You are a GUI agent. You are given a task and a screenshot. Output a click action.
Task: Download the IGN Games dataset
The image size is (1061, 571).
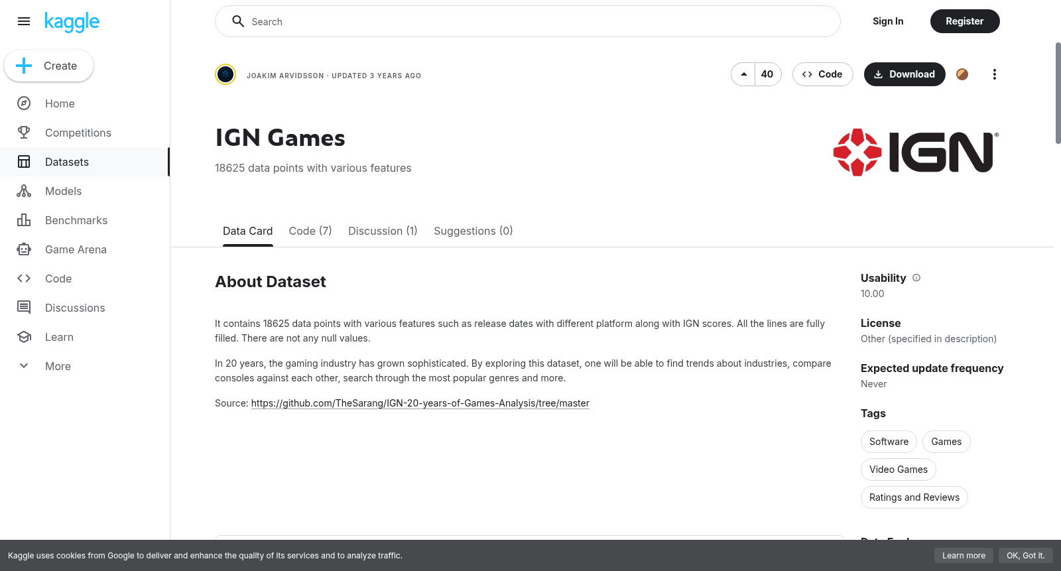click(905, 74)
